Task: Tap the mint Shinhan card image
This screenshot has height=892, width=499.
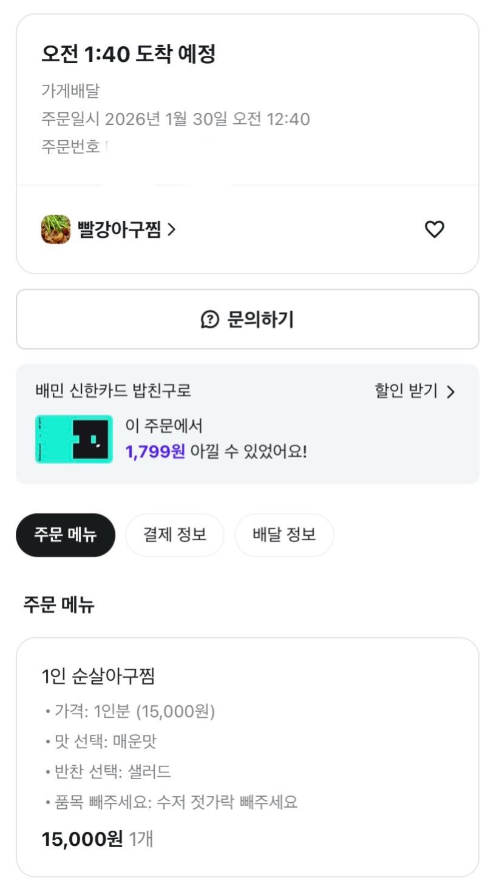Action: 74,439
